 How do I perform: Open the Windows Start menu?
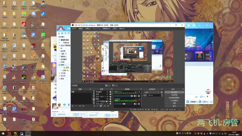[x=3, y=133]
